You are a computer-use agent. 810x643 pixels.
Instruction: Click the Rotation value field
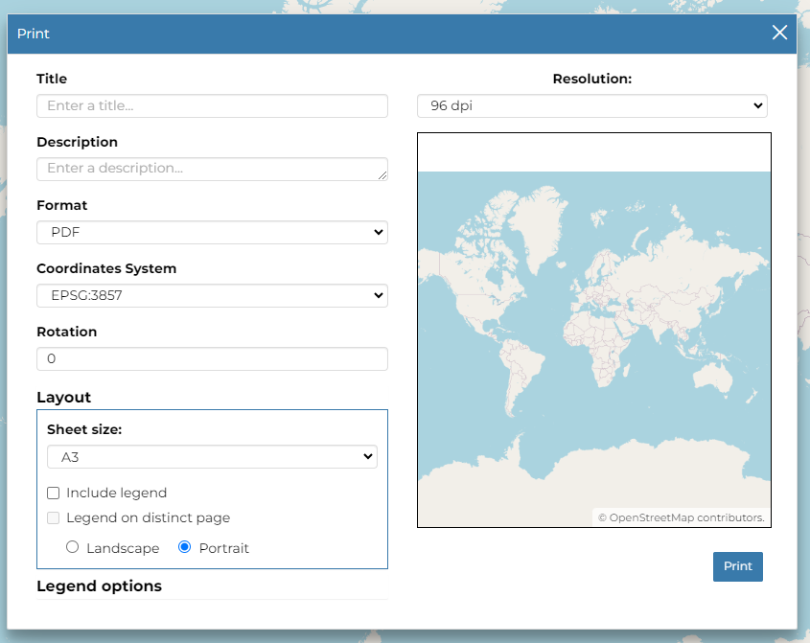[x=212, y=358]
